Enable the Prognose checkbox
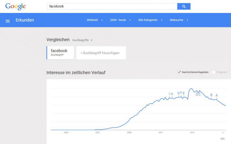This screenshot has width=231, height=144. [x=214, y=72]
